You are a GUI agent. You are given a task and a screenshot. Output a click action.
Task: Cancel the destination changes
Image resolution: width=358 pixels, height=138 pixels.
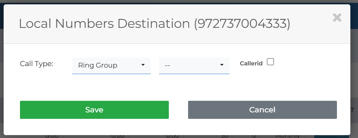pos(263,110)
